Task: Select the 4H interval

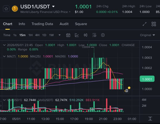Action: click(x=37, y=35)
